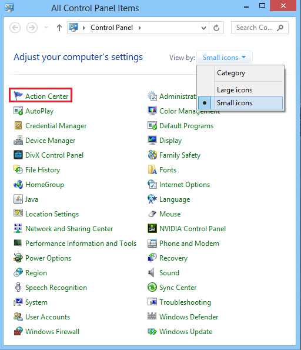Toggle the View by Small icons dropdown
Screen dimensions: 301x350
[x=224, y=58]
